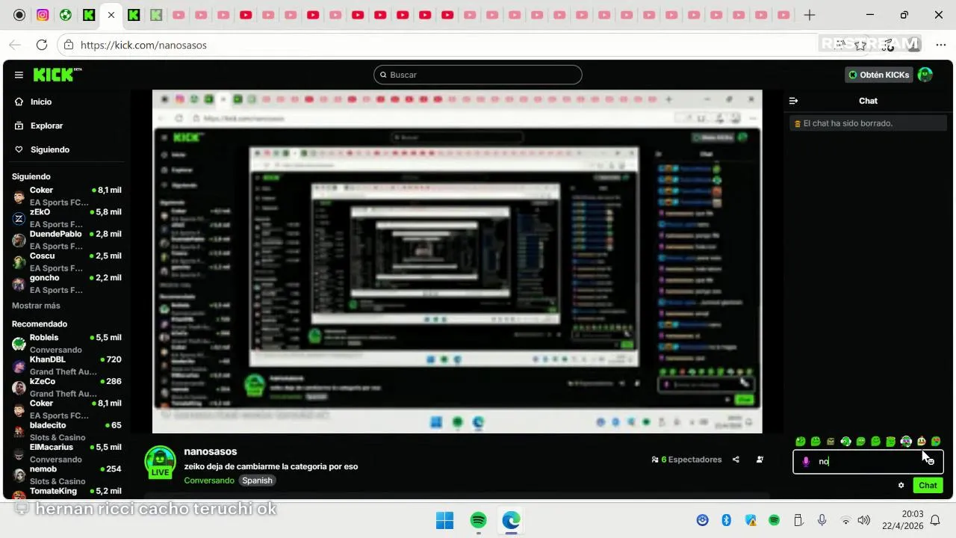The height and width of the screenshot is (538, 956).
Task: Close the current active tab
Action: pyautogui.click(x=111, y=15)
